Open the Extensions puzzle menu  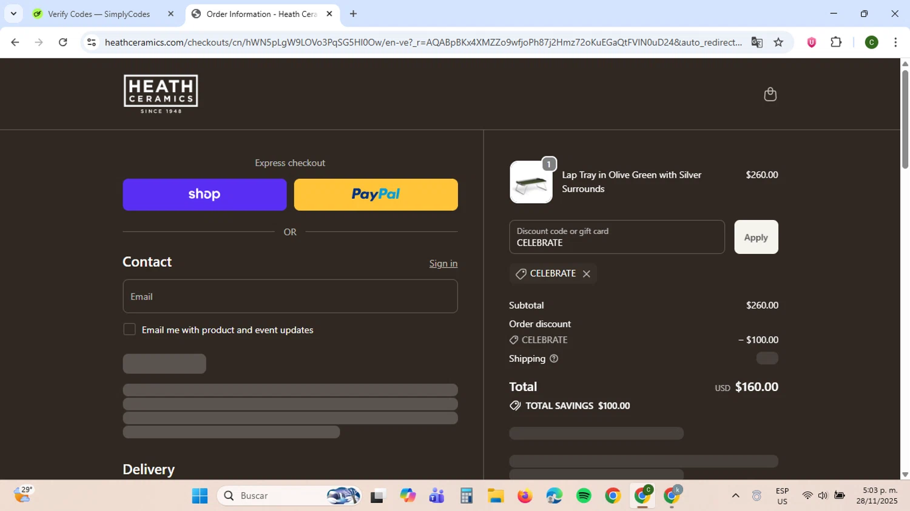tap(836, 42)
